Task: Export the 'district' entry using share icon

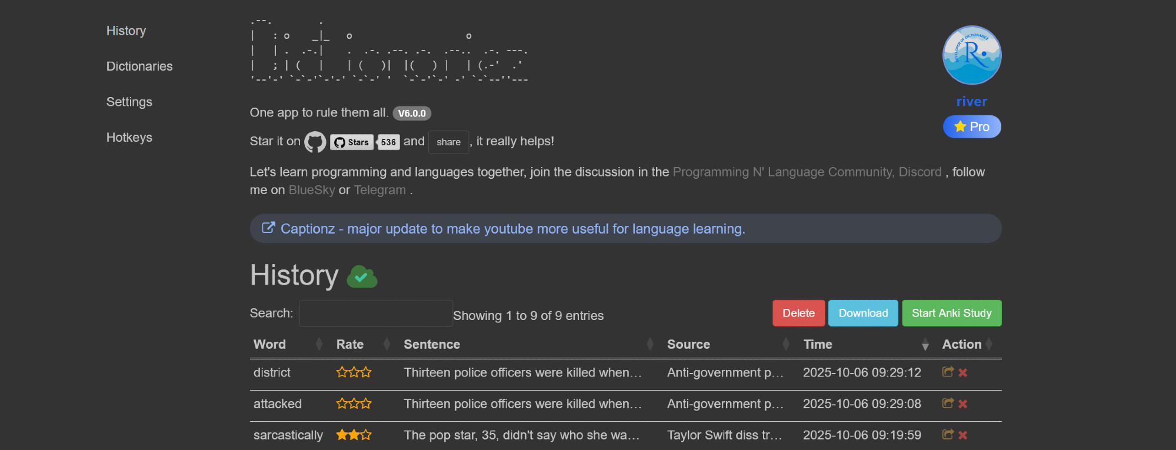Action: [x=947, y=372]
